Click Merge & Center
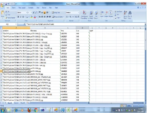This screenshot has height=113, width=147. pos(58,17)
